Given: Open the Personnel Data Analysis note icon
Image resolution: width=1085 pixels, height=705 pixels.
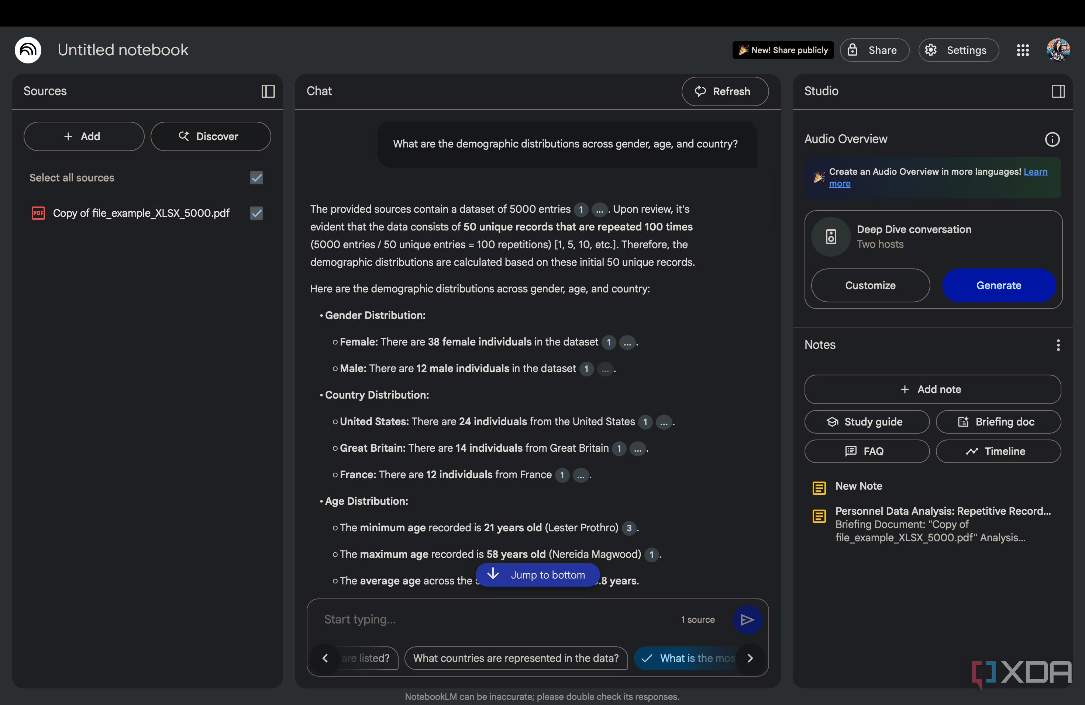Looking at the screenshot, I should click(819, 516).
